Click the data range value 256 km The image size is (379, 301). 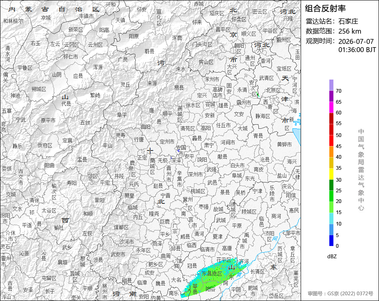pos(350,31)
